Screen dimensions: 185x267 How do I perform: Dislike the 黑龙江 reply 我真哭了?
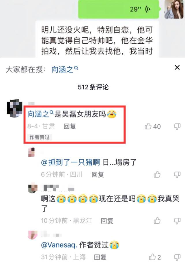[177, 221]
